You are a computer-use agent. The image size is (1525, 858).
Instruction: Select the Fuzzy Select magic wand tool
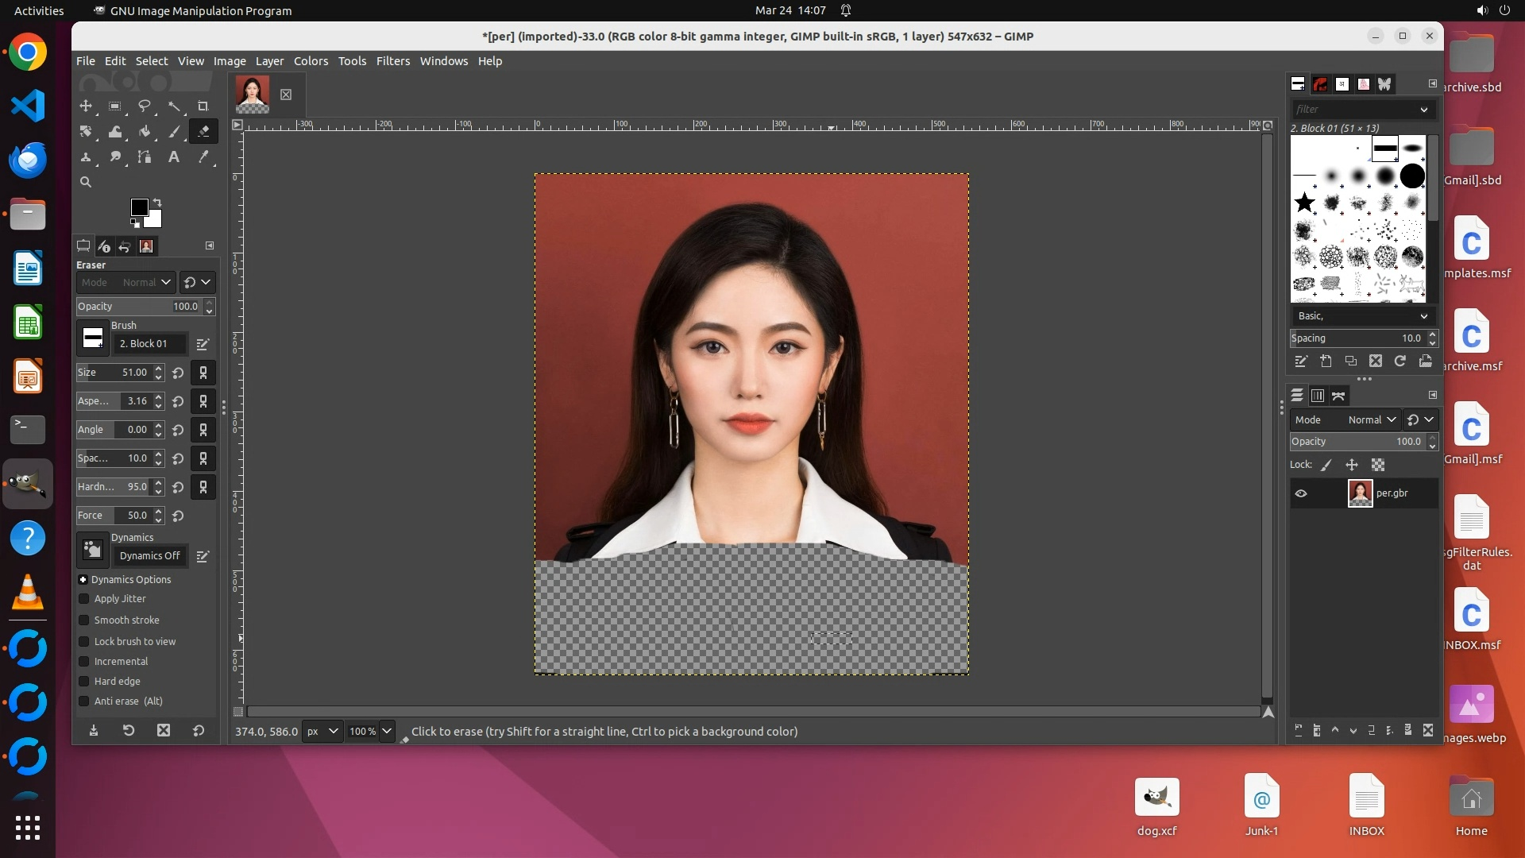coord(174,106)
